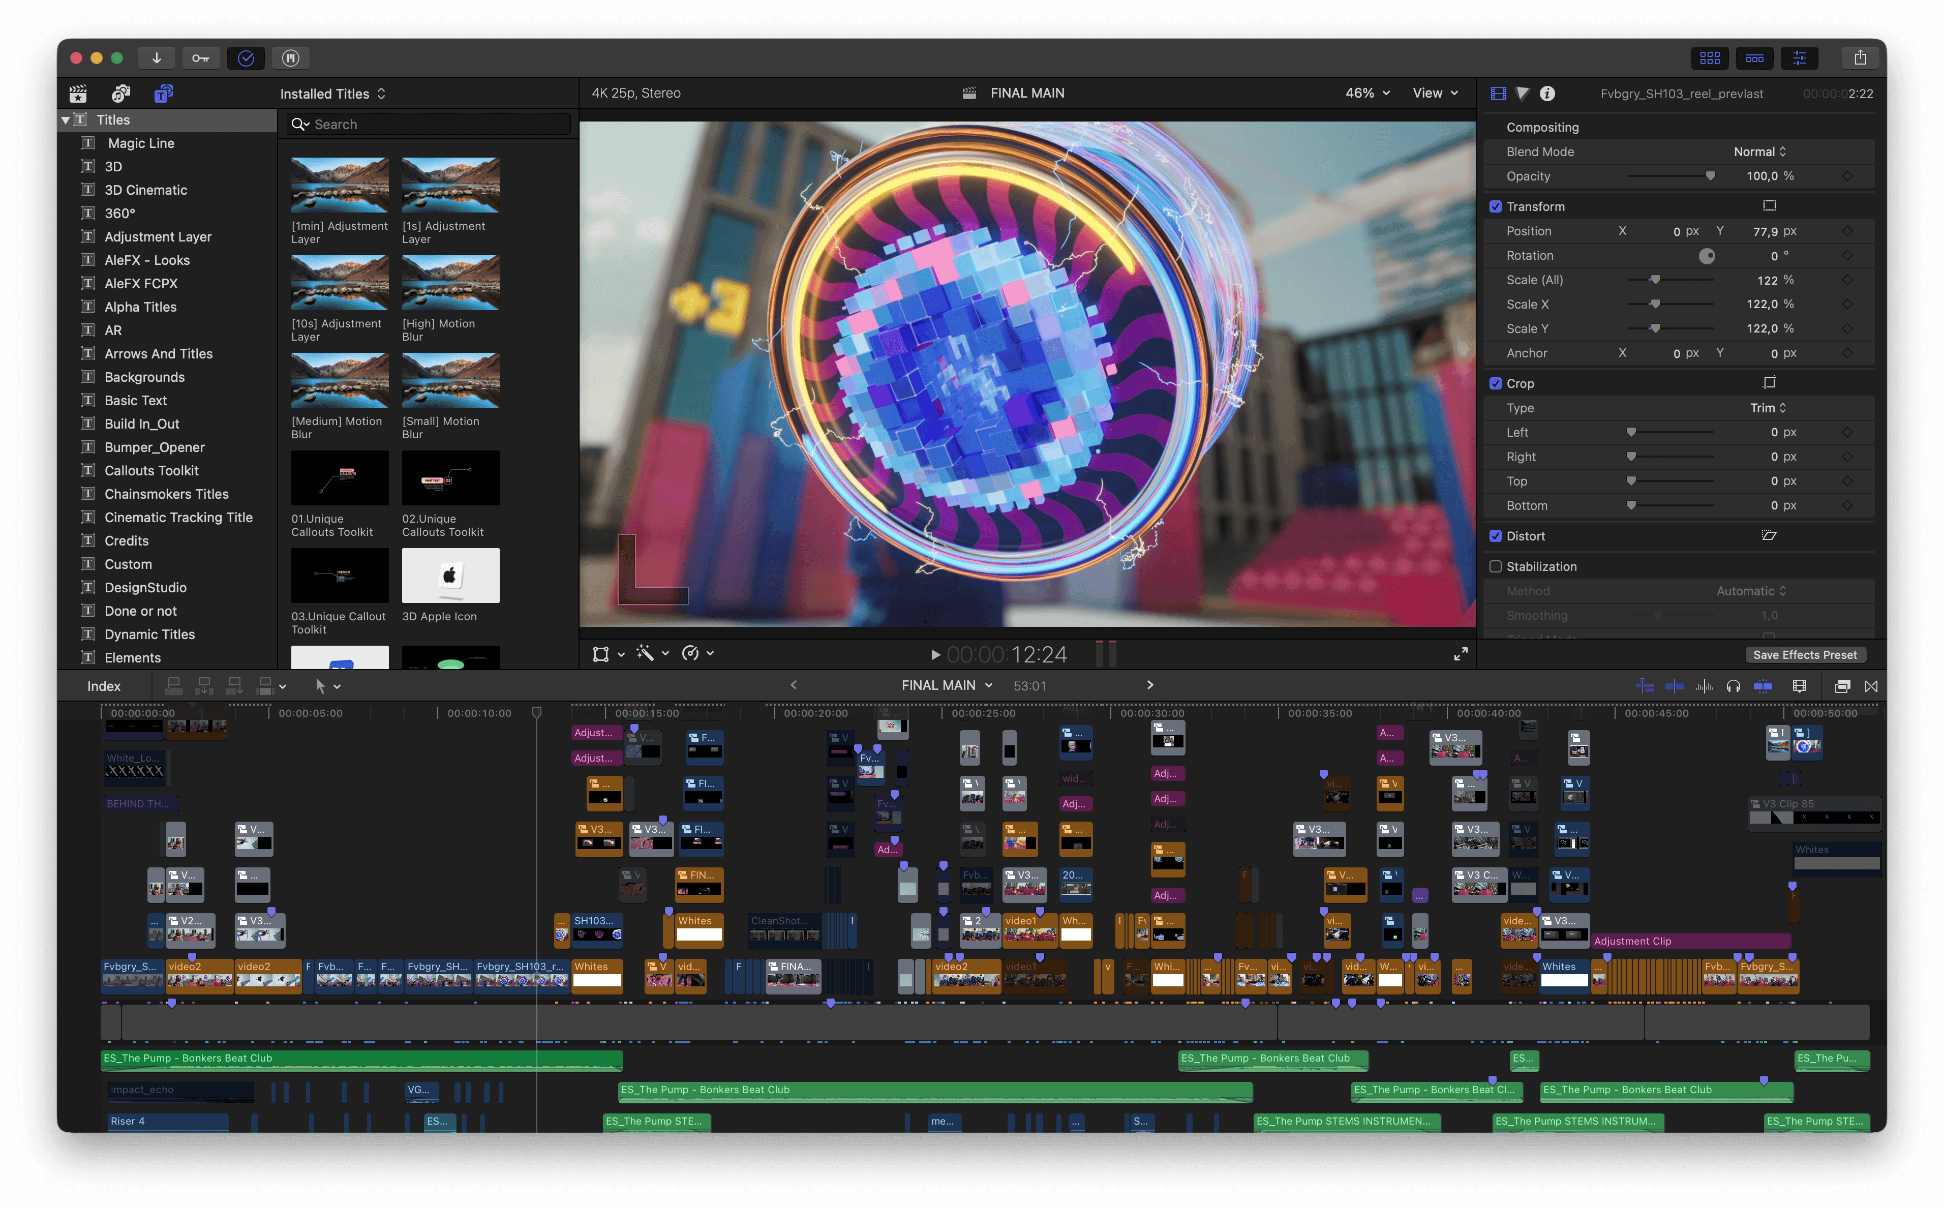Click the Save Effects Preset button
Viewport: 1944px width, 1208px height.
[1804, 654]
